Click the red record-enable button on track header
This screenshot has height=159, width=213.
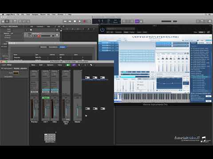click(39, 36)
